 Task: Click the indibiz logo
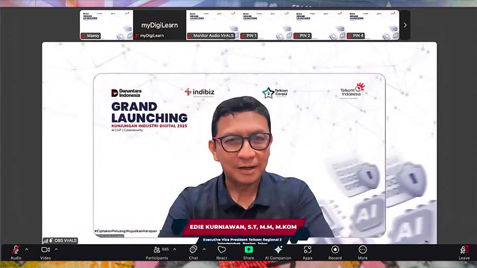(x=200, y=91)
